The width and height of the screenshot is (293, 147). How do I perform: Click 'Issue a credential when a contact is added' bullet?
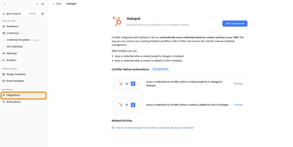point(149,61)
